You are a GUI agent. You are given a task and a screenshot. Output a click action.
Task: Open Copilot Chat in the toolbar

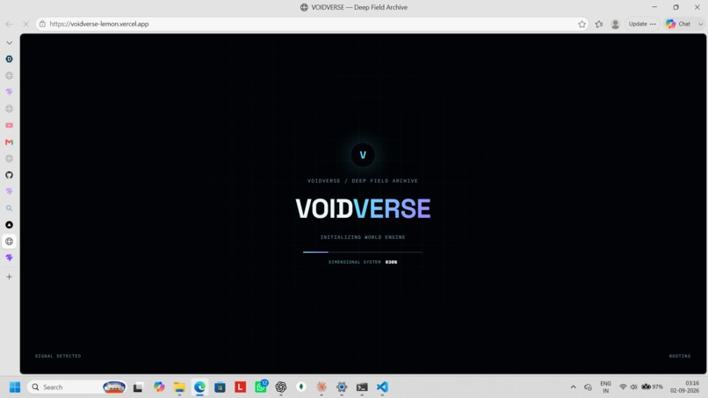pos(679,24)
